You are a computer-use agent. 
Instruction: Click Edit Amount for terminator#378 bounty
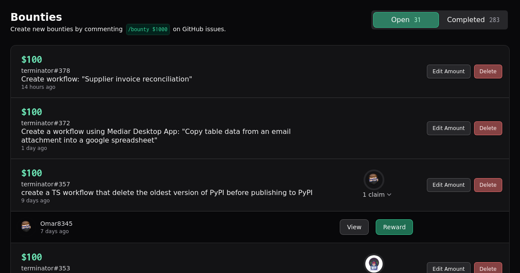pyautogui.click(x=448, y=71)
